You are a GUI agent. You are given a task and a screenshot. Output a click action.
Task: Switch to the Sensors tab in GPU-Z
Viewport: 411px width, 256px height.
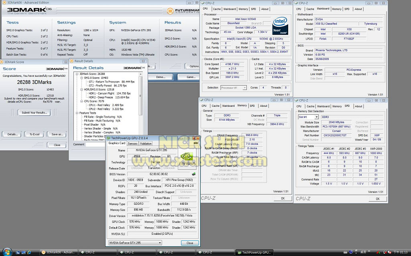click(132, 143)
